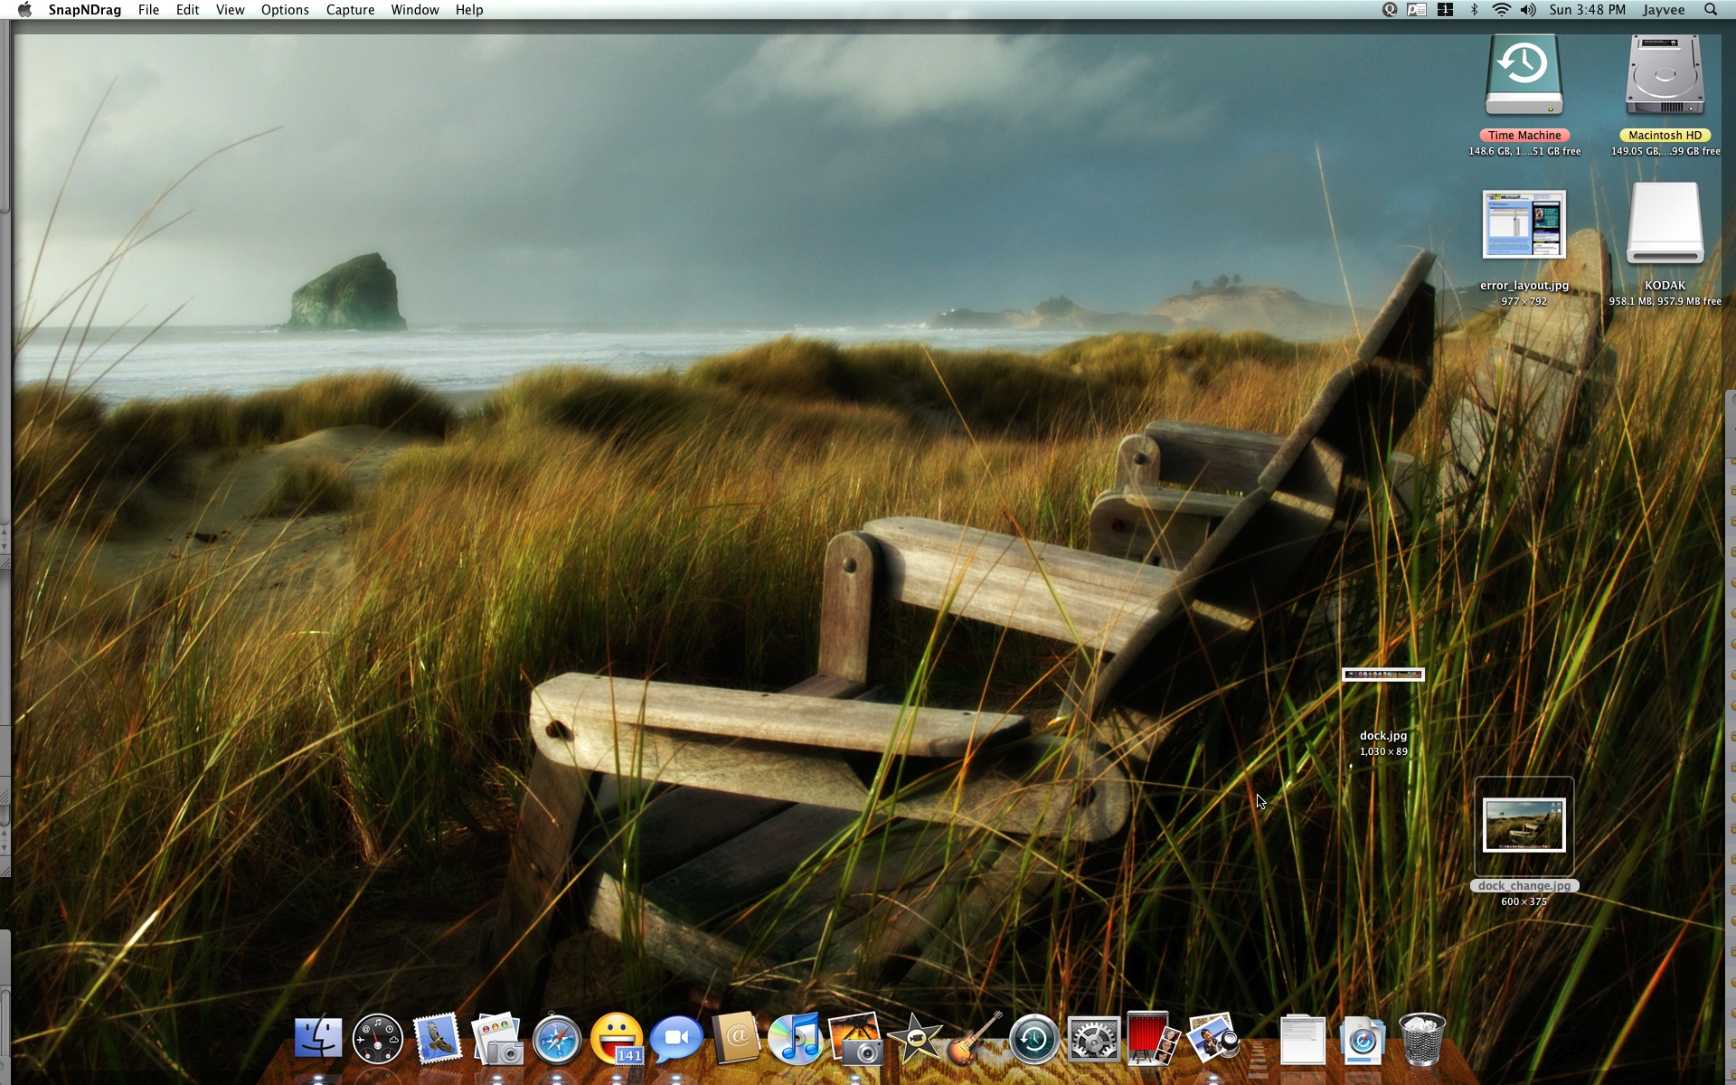Open the Spotlight search icon
Screen dimensions: 1736x1085
1711,10
